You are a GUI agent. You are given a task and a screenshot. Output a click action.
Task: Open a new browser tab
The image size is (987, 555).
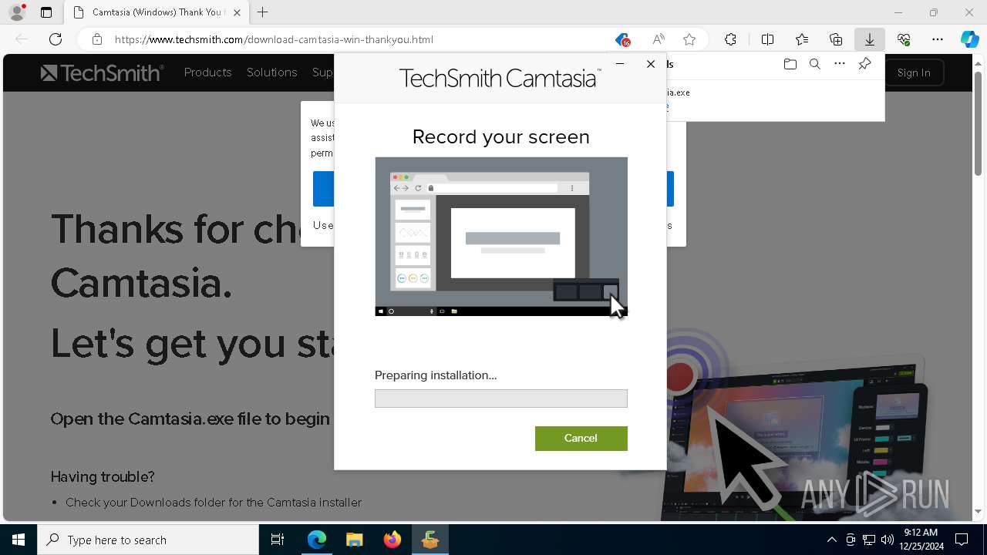(263, 12)
